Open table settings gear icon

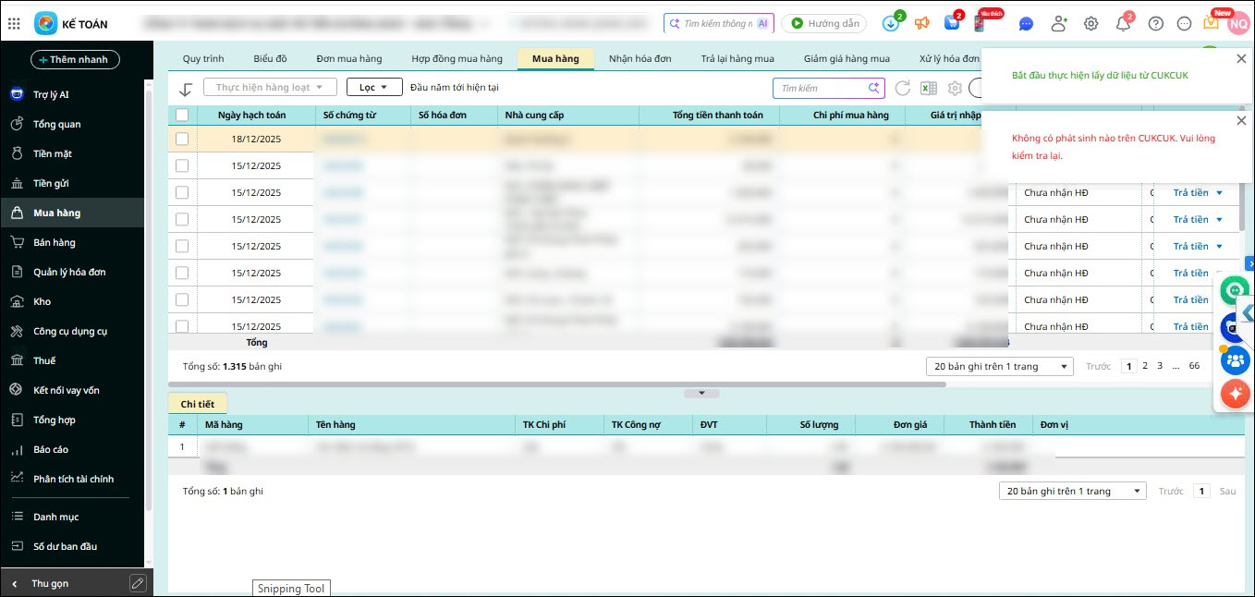click(955, 89)
